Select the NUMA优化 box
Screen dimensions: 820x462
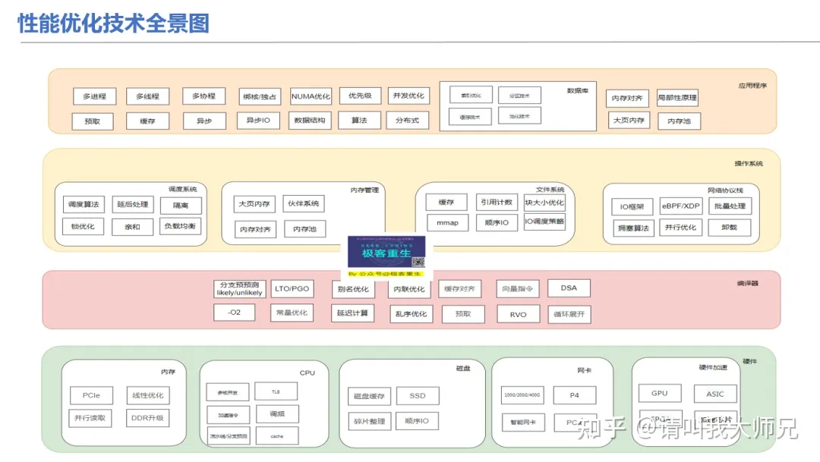point(311,96)
